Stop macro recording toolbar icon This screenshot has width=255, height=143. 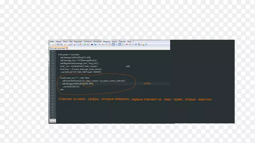click(130, 44)
